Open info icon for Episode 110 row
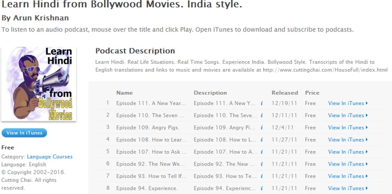The width and height of the screenshot is (392, 194). pyautogui.click(x=261, y=116)
